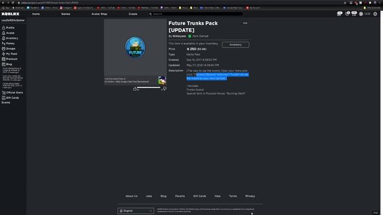Click the Chat button at bottom right
This screenshot has height=215, width=383.
click(375, 213)
